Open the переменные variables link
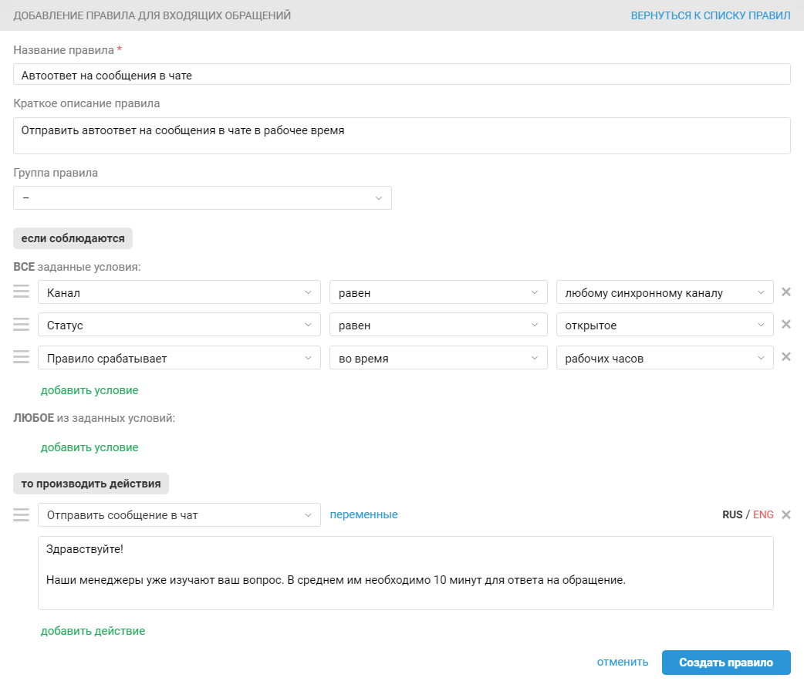The image size is (804, 688). (x=363, y=514)
